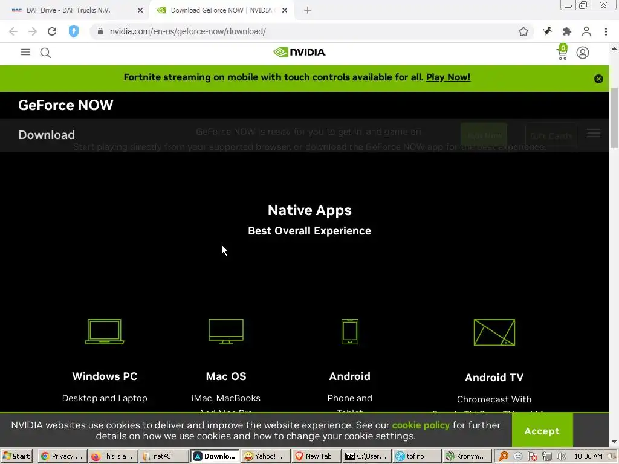Click the system clock 10:06 AM
The image size is (619, 464).
pos(589,456)
